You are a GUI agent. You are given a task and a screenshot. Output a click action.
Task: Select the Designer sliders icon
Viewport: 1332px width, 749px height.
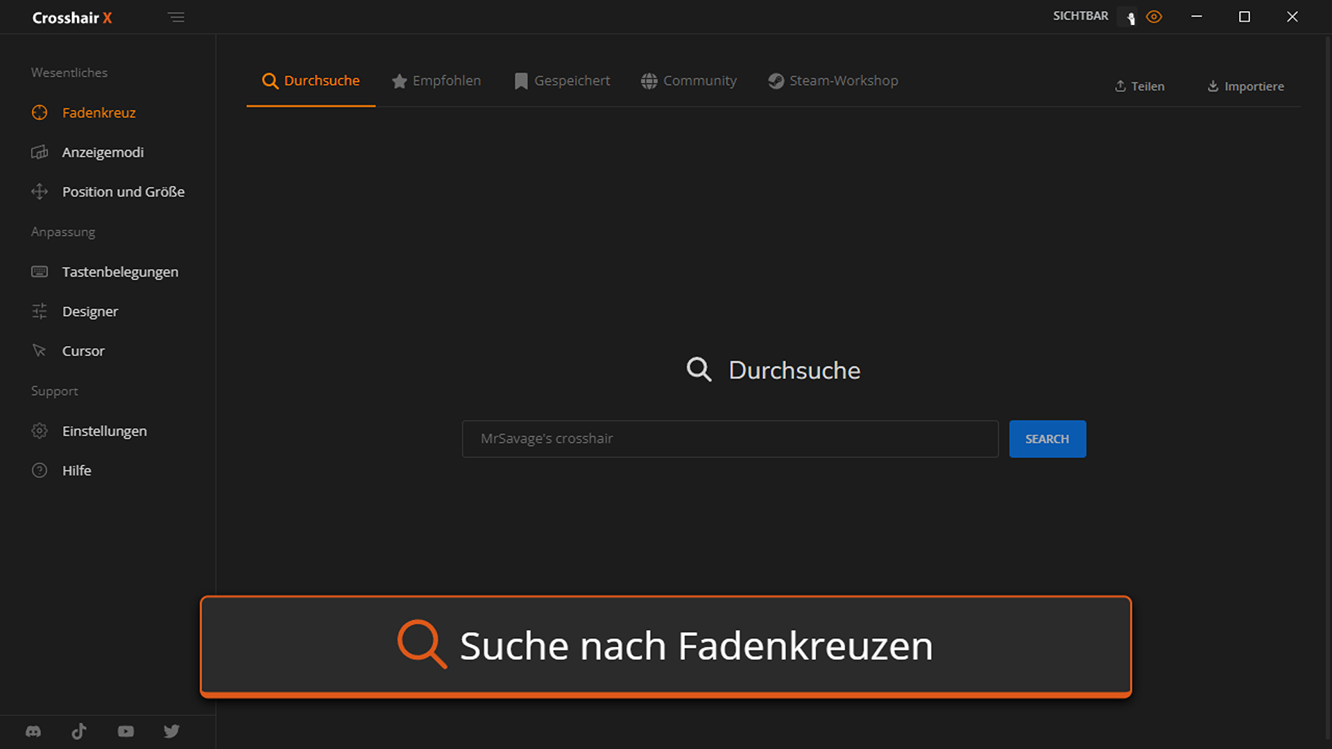click(x=40, y=311)
